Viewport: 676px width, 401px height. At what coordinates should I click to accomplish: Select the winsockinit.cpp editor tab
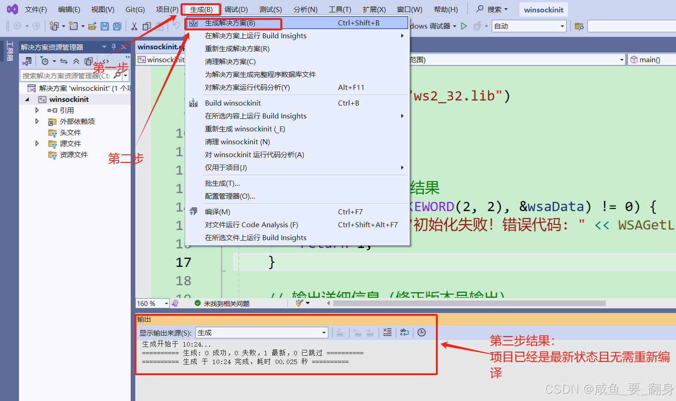(x=161, y=47)
